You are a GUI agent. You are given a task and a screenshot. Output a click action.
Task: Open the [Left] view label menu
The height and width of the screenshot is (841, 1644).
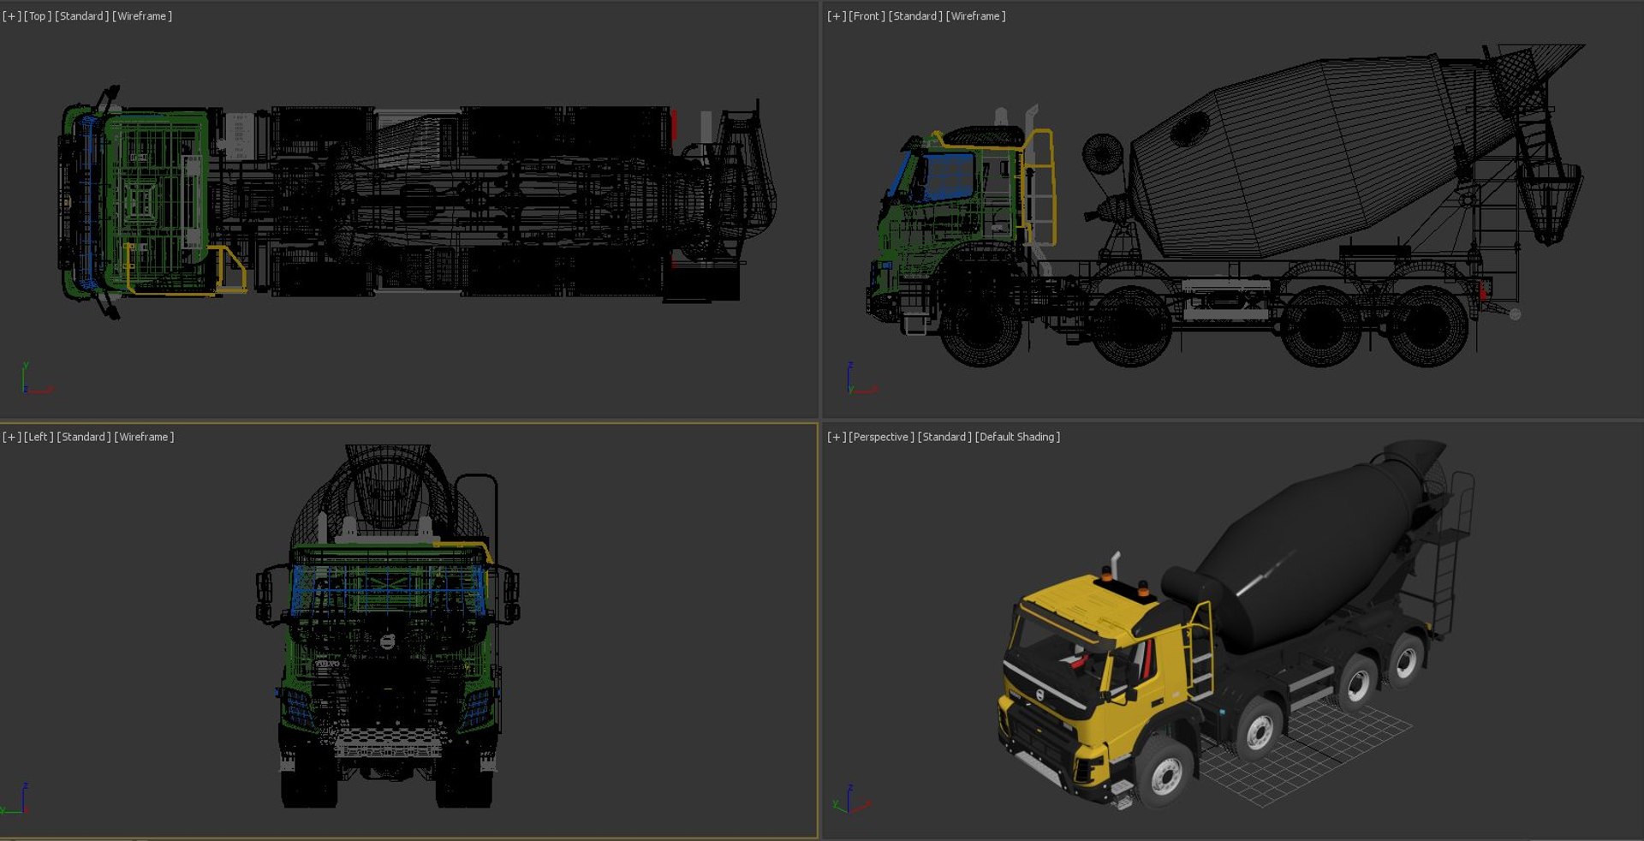tap(39, 437)
